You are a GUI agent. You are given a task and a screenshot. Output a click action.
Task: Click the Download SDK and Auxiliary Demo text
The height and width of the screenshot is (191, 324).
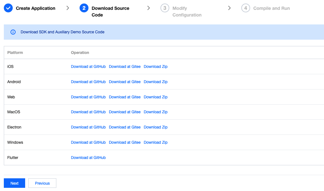click(x=62, y=32)
